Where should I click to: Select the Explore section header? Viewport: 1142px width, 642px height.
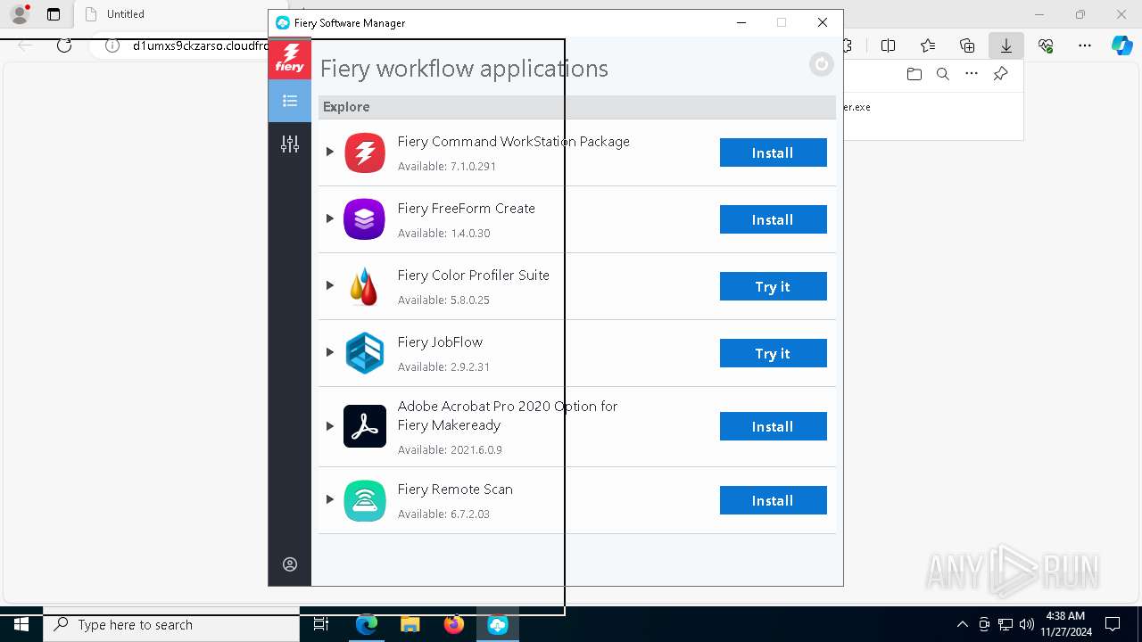[577, 107]
